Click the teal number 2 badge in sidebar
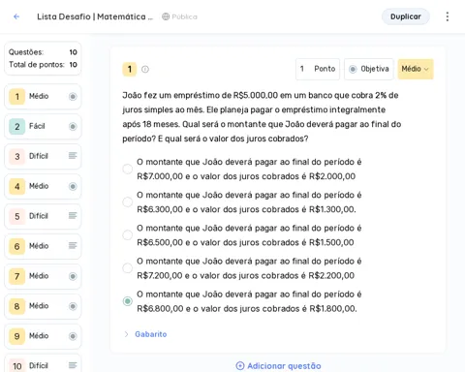 click(x=17, y=126)
